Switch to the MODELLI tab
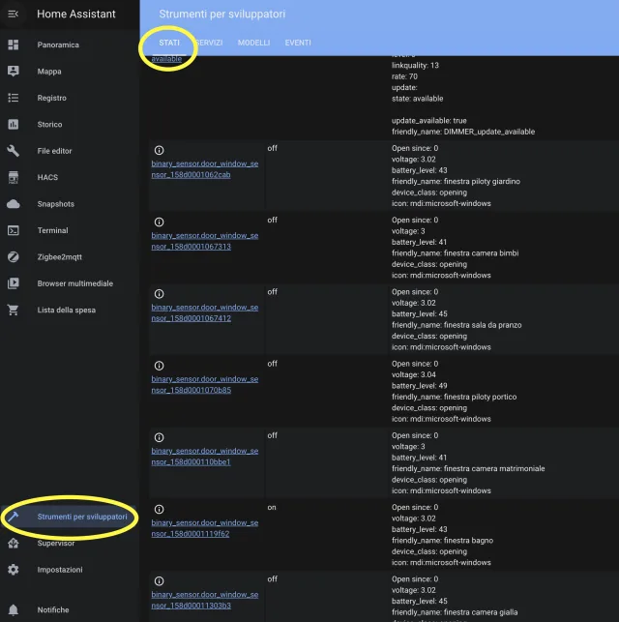 click(253, 43)
